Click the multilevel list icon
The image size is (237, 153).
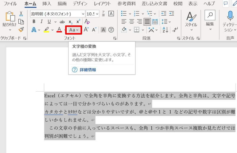(150, 14)
